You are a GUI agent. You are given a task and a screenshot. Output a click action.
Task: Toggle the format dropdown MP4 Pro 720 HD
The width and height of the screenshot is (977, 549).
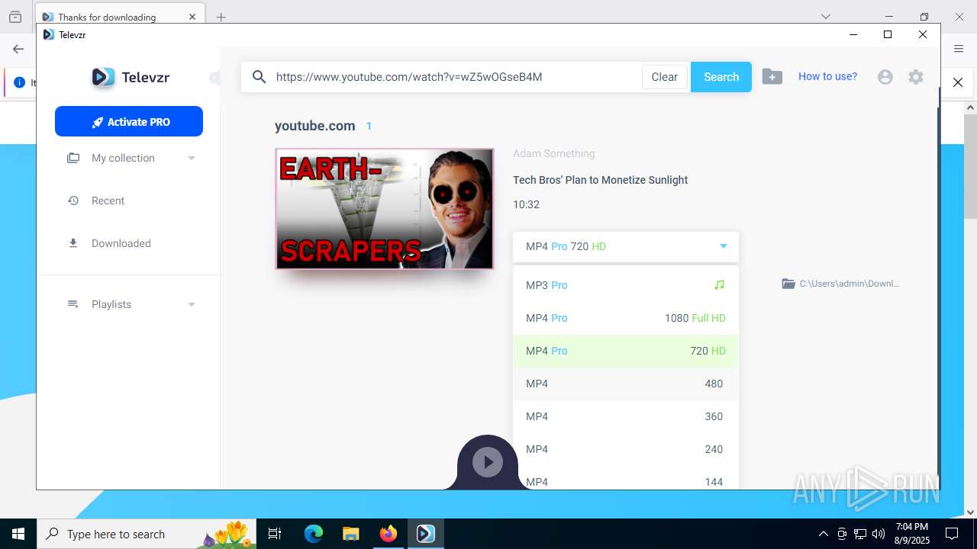point(626,246)
